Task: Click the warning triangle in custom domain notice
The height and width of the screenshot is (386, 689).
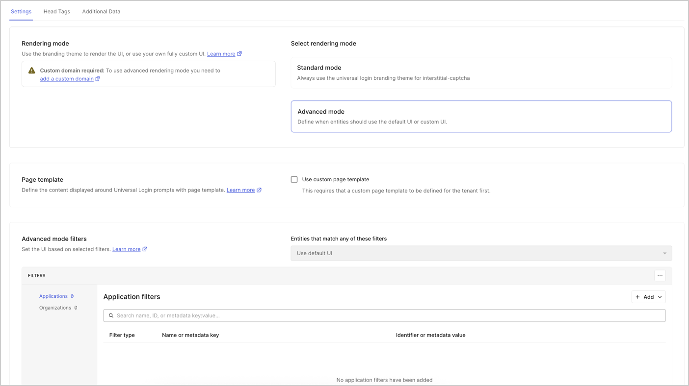Action: coord(31,70)
